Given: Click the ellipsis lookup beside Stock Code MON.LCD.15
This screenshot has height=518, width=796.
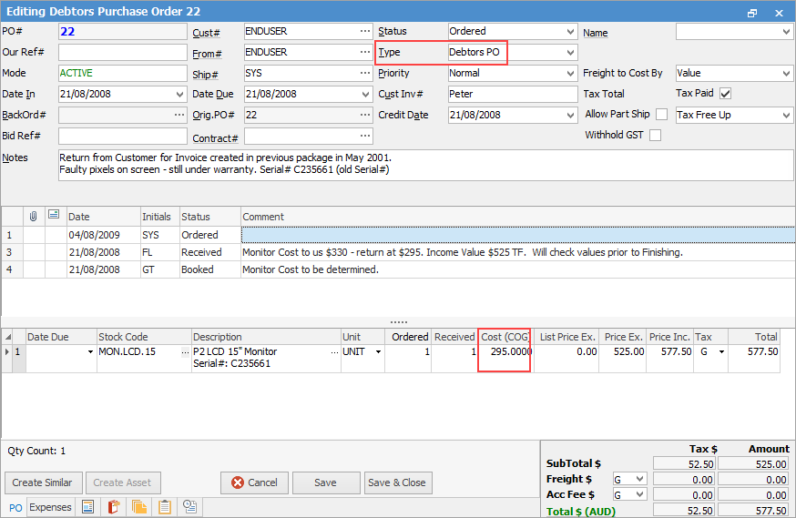Looking at the screenshot, I should click(x=187, y=351).
